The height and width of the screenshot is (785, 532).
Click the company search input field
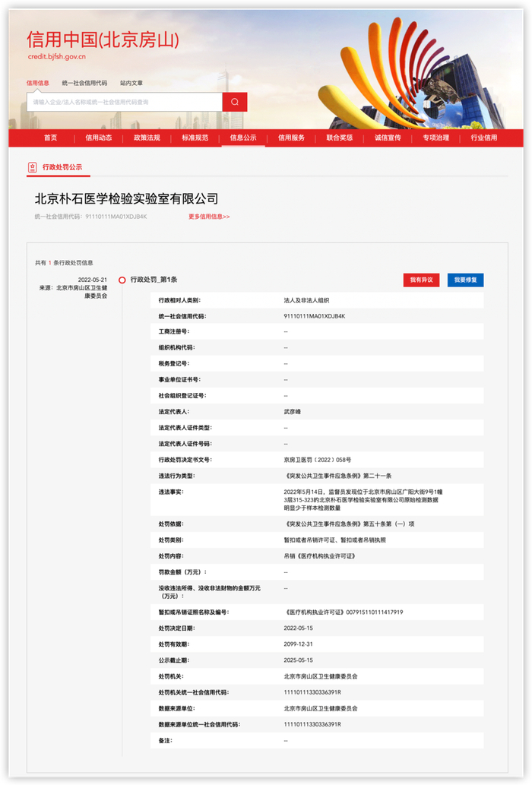point(125,102)
